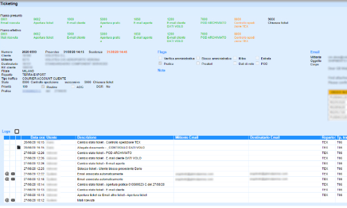Viewport: 347px width, 208px height.
Task: Click the @ icon in the 12:22 log row
Action: 7,174
